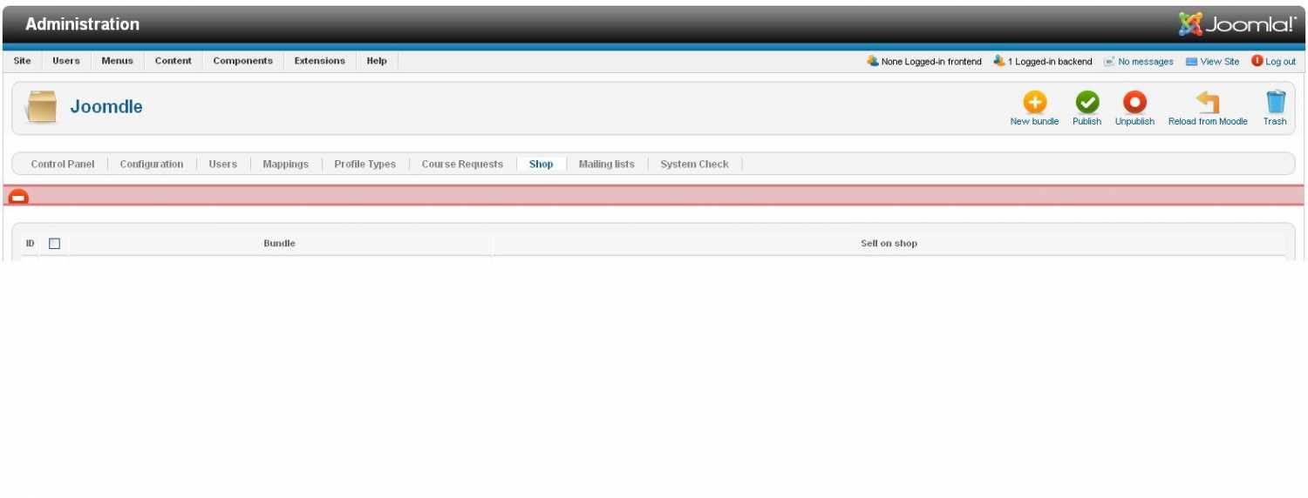Open the Extensions menu
Viewport: 1308px width, 498px height.
click(319, 61)
